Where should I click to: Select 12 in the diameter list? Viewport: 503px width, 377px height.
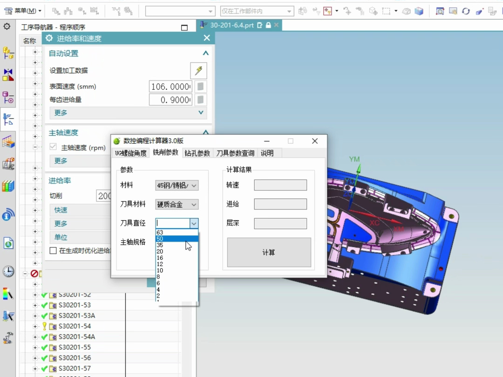coord(177,264)
